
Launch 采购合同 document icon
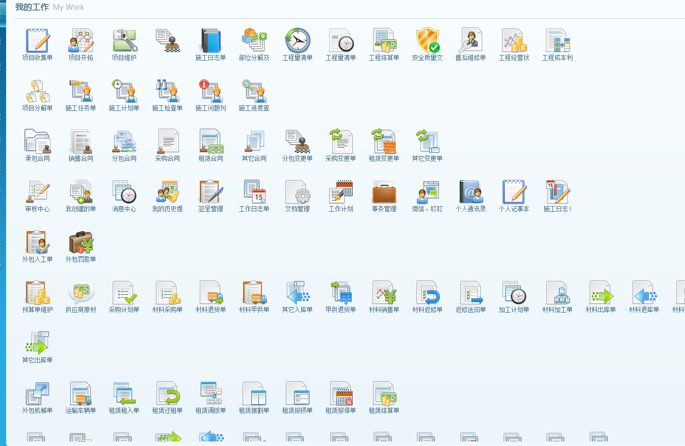point(167,142)
